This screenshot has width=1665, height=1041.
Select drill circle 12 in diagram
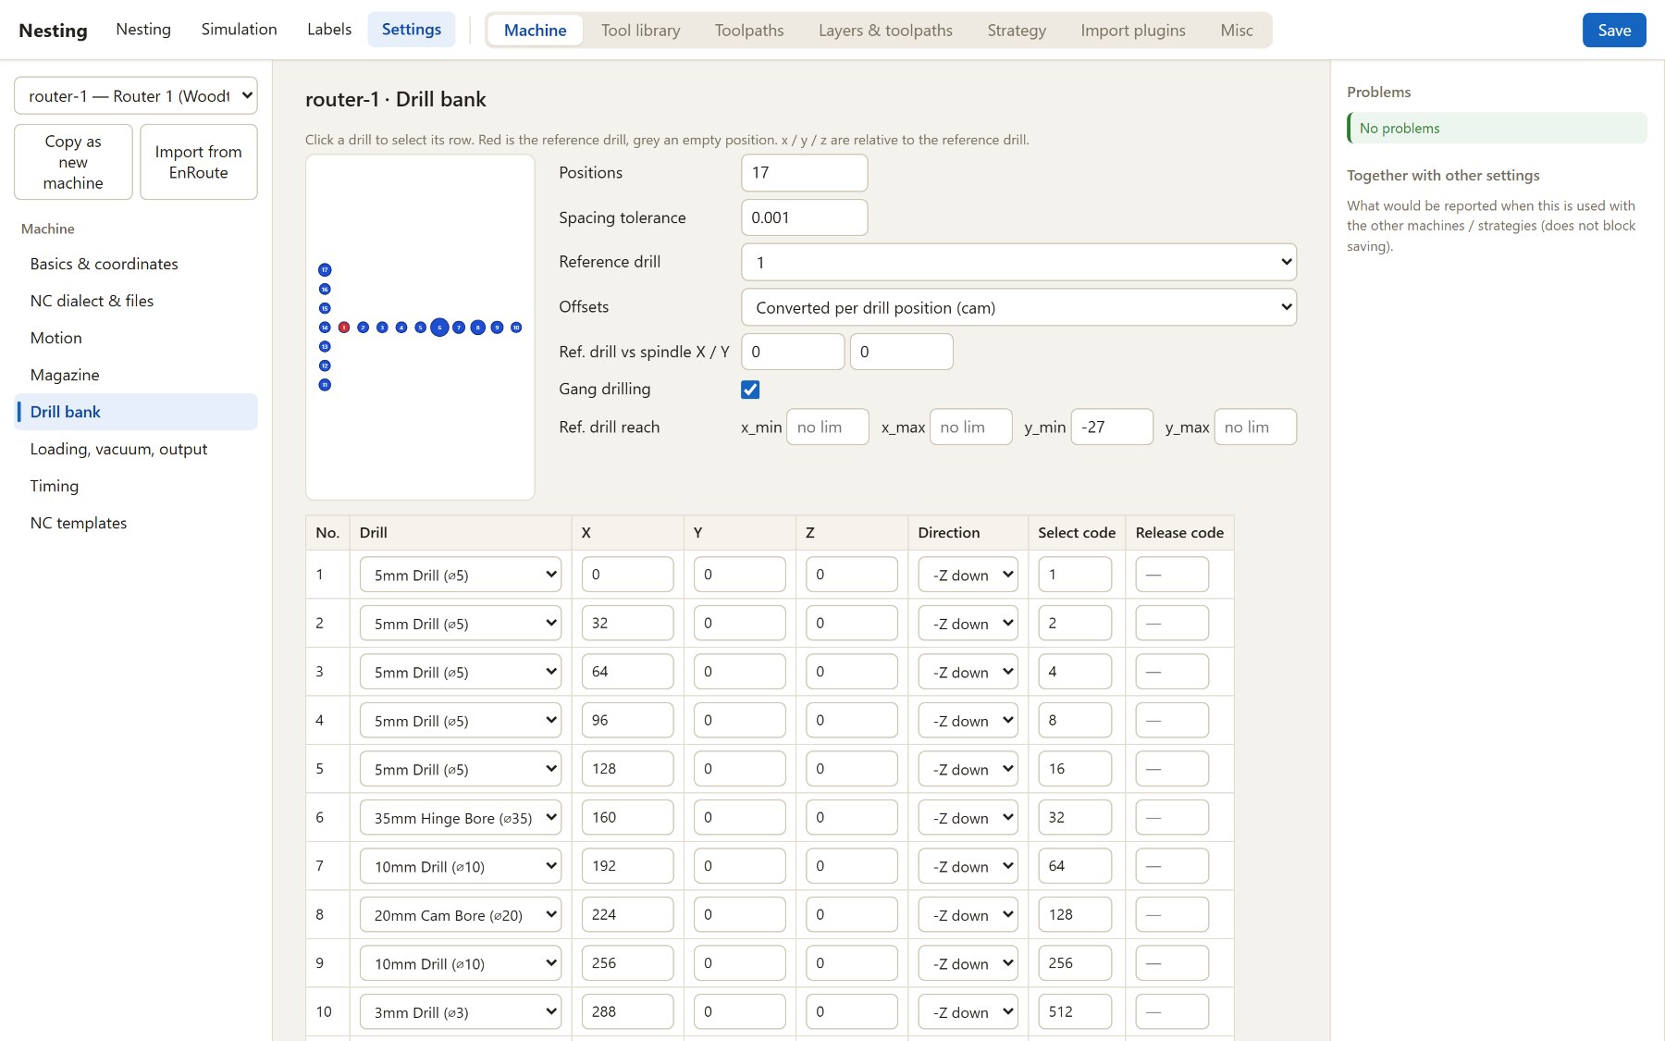pos(325,366)
